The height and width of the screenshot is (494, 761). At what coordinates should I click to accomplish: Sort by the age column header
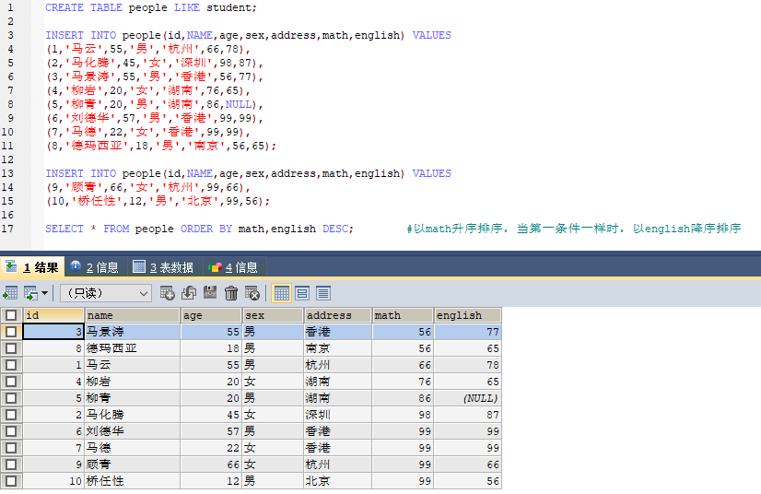(x=211, y=315)
